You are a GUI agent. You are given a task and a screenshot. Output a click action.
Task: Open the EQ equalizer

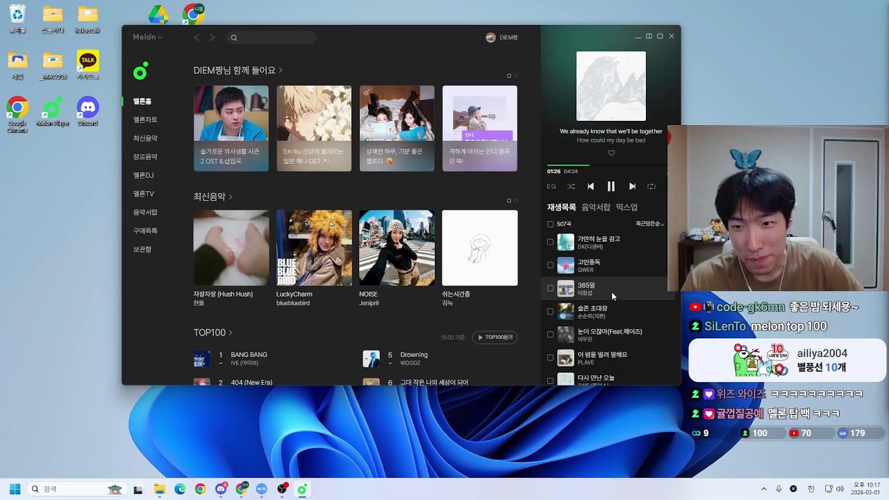click(x=551, y=186)
